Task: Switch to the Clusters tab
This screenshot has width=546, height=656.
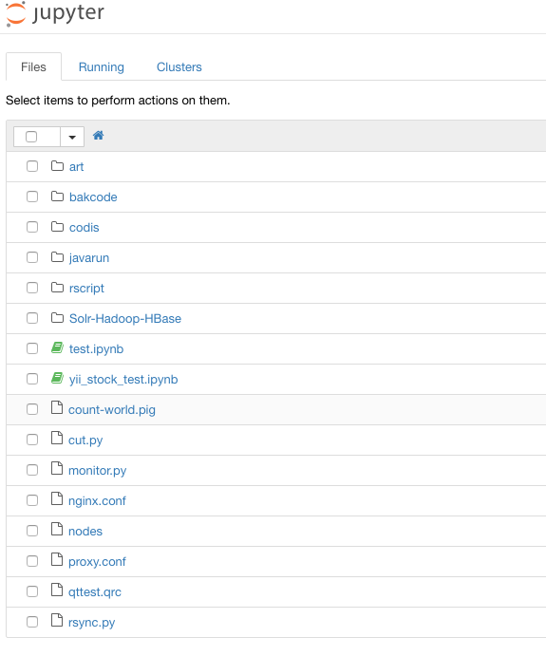Action: (x=179, y=67)
